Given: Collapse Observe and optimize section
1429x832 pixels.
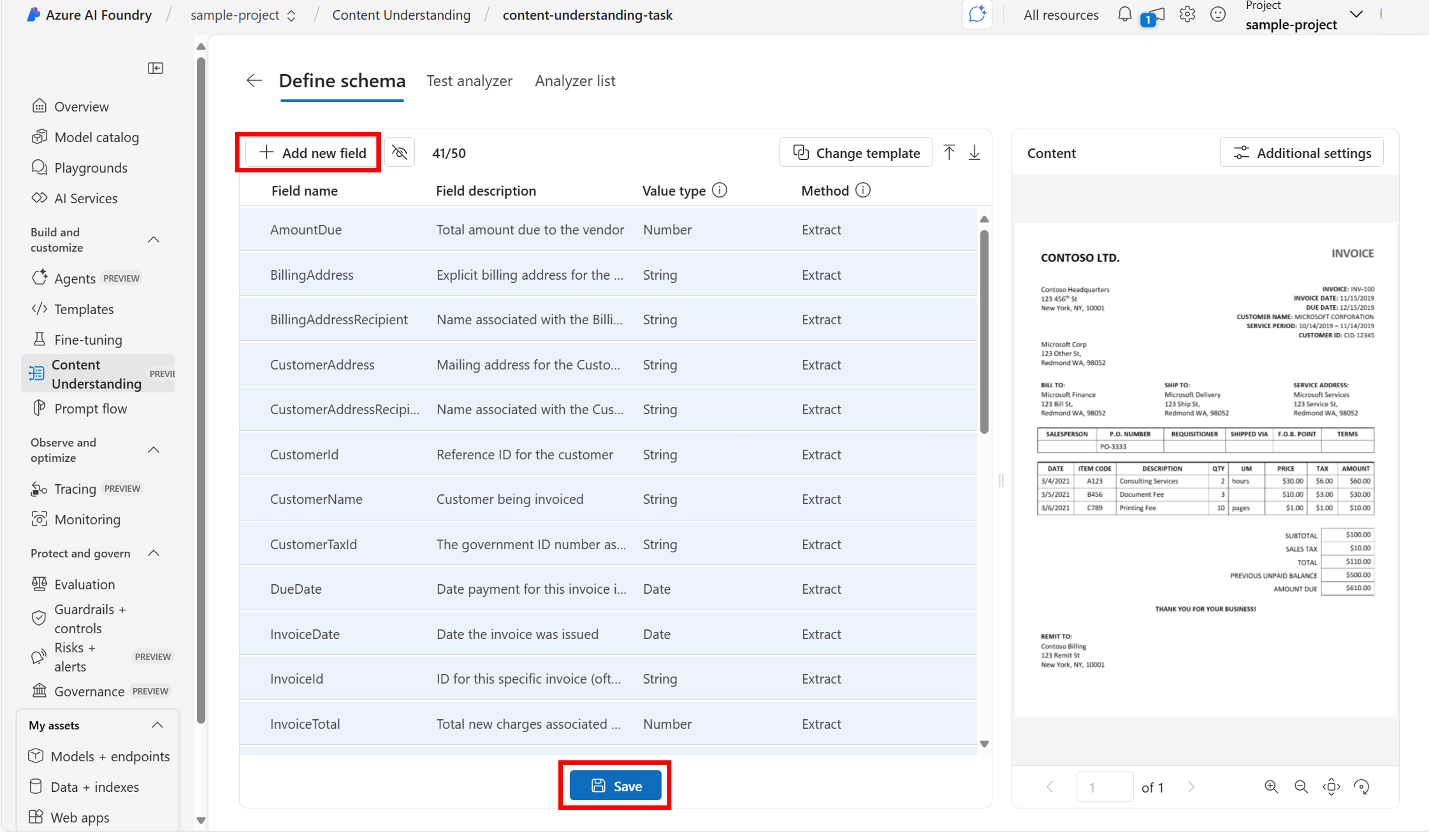Looking at the screenshot, I should coord(154,450).
